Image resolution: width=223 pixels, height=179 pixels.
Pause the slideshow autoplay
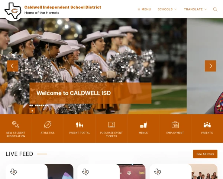[x=32, y=110]
